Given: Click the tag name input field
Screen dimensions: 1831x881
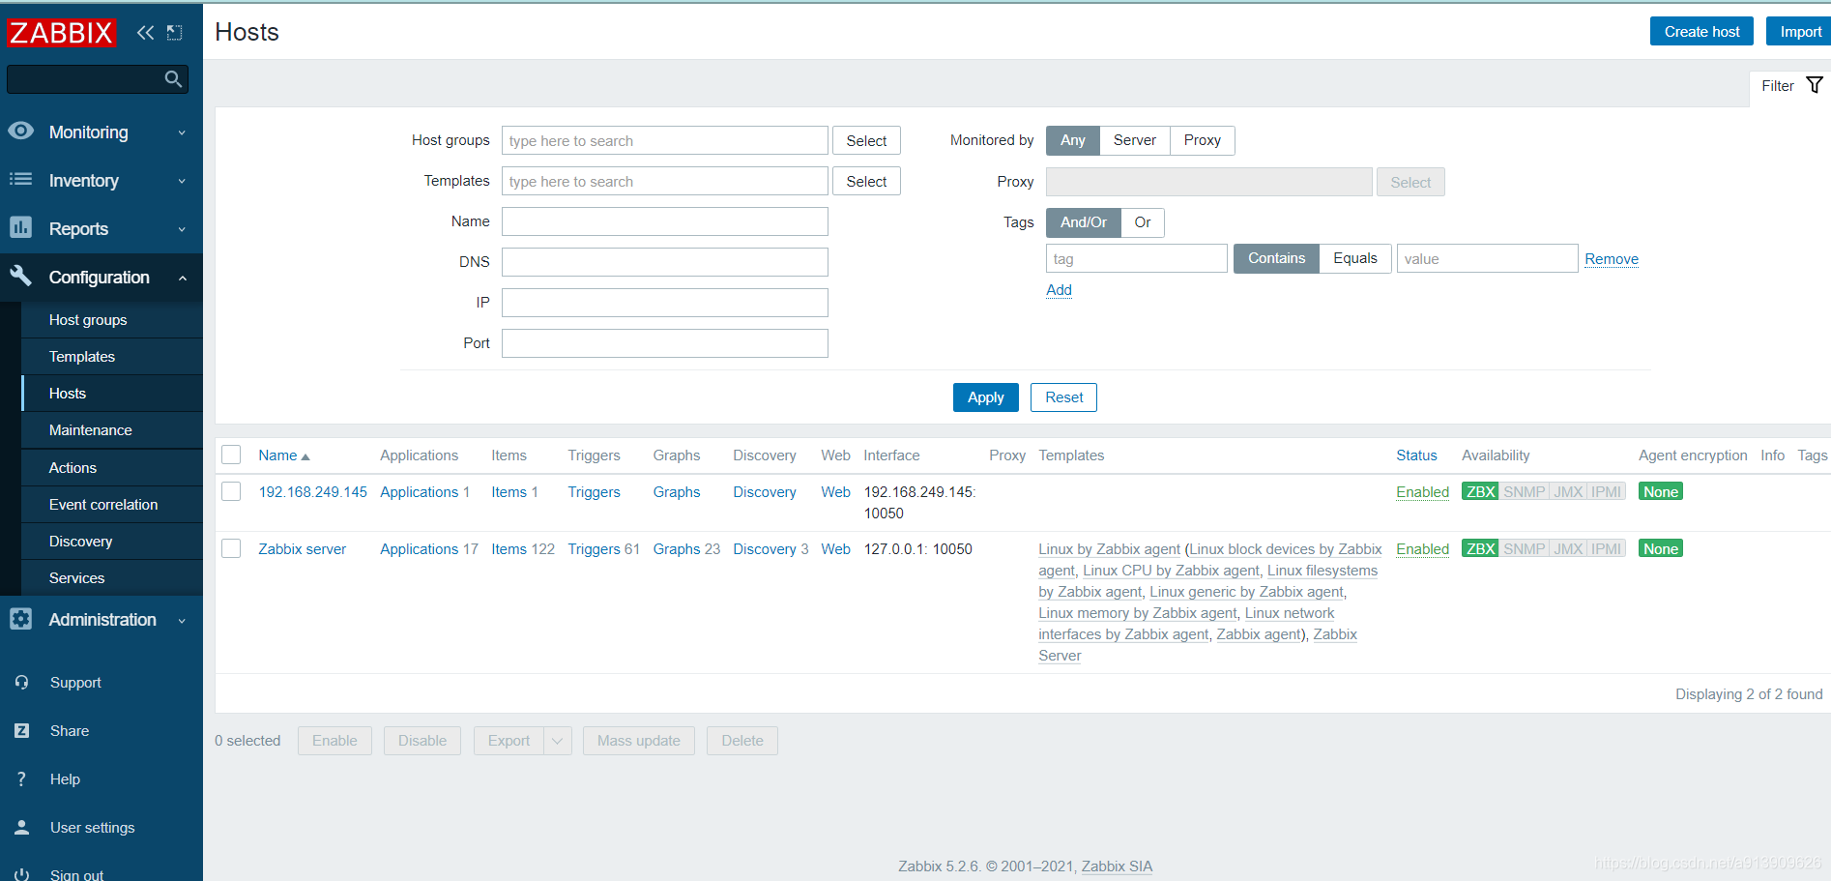Looking at the screenshot, I should (x=1137, y=258).
